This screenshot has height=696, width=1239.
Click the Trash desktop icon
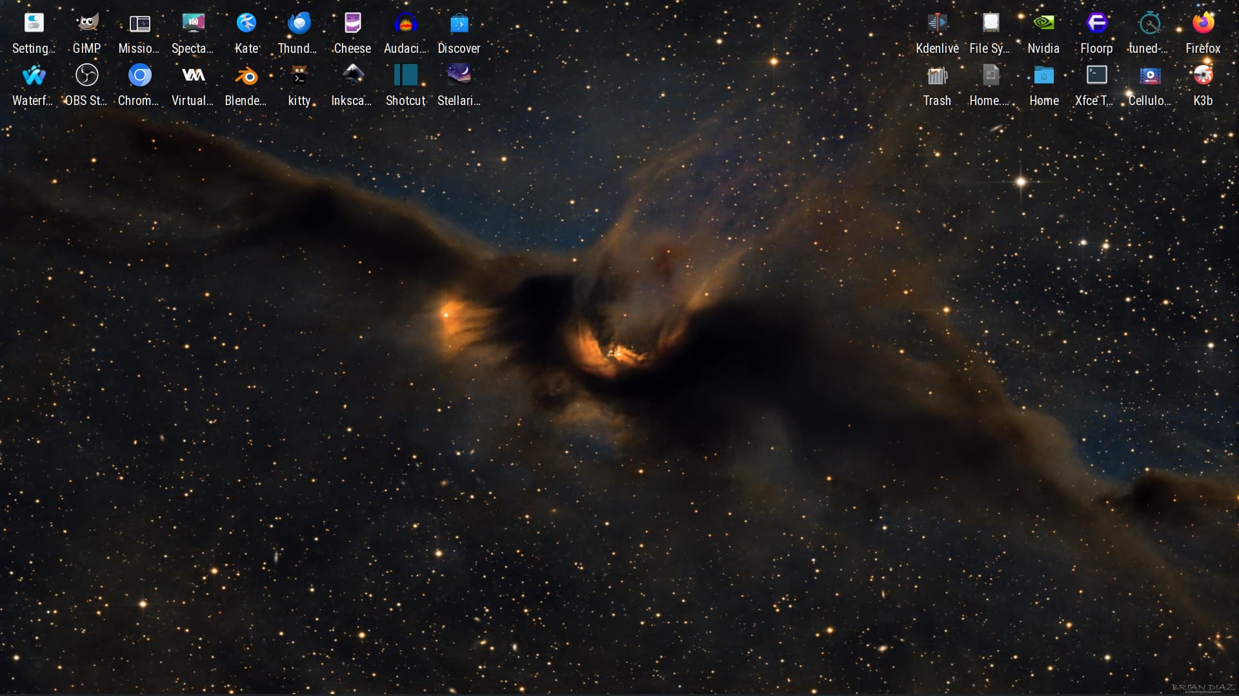[x=937, y=76]
